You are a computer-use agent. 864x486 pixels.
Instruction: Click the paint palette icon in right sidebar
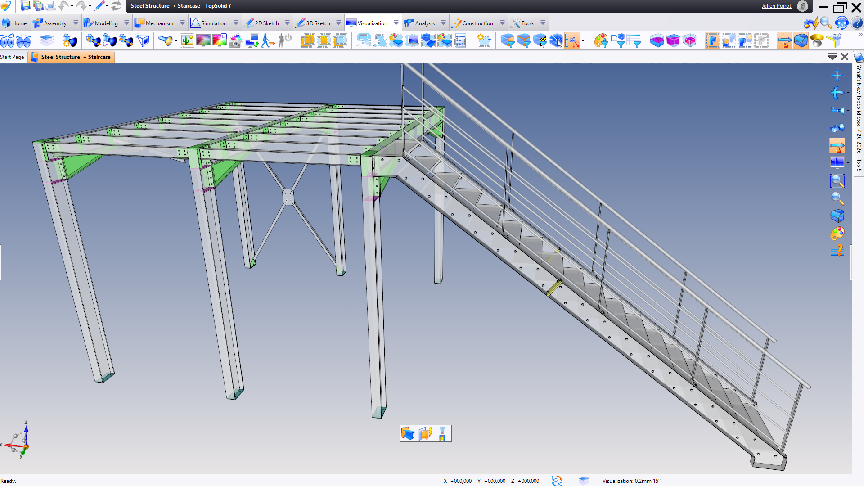[x=837, y=234]
